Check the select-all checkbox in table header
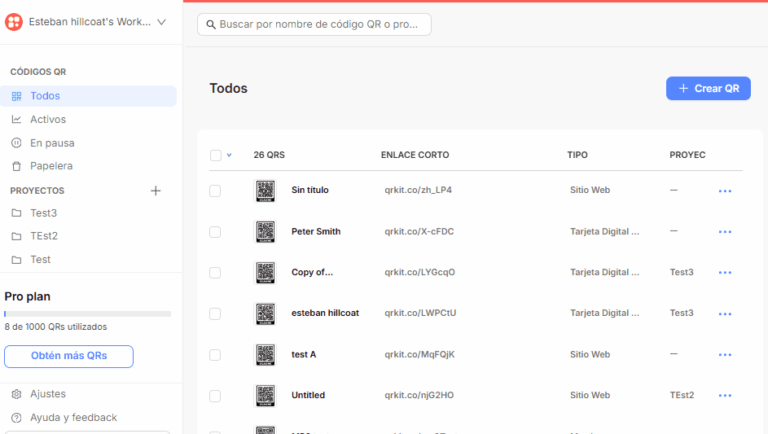Image resolution: width=768 pixels, height=434 pixels. tap(216, 156)
